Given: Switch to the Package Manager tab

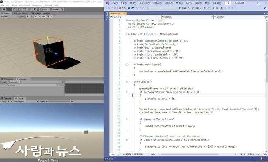Looking at the screenshot, I should point(40,13).
